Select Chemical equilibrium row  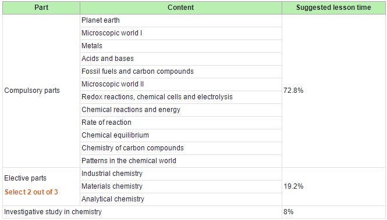pos(180,136)
